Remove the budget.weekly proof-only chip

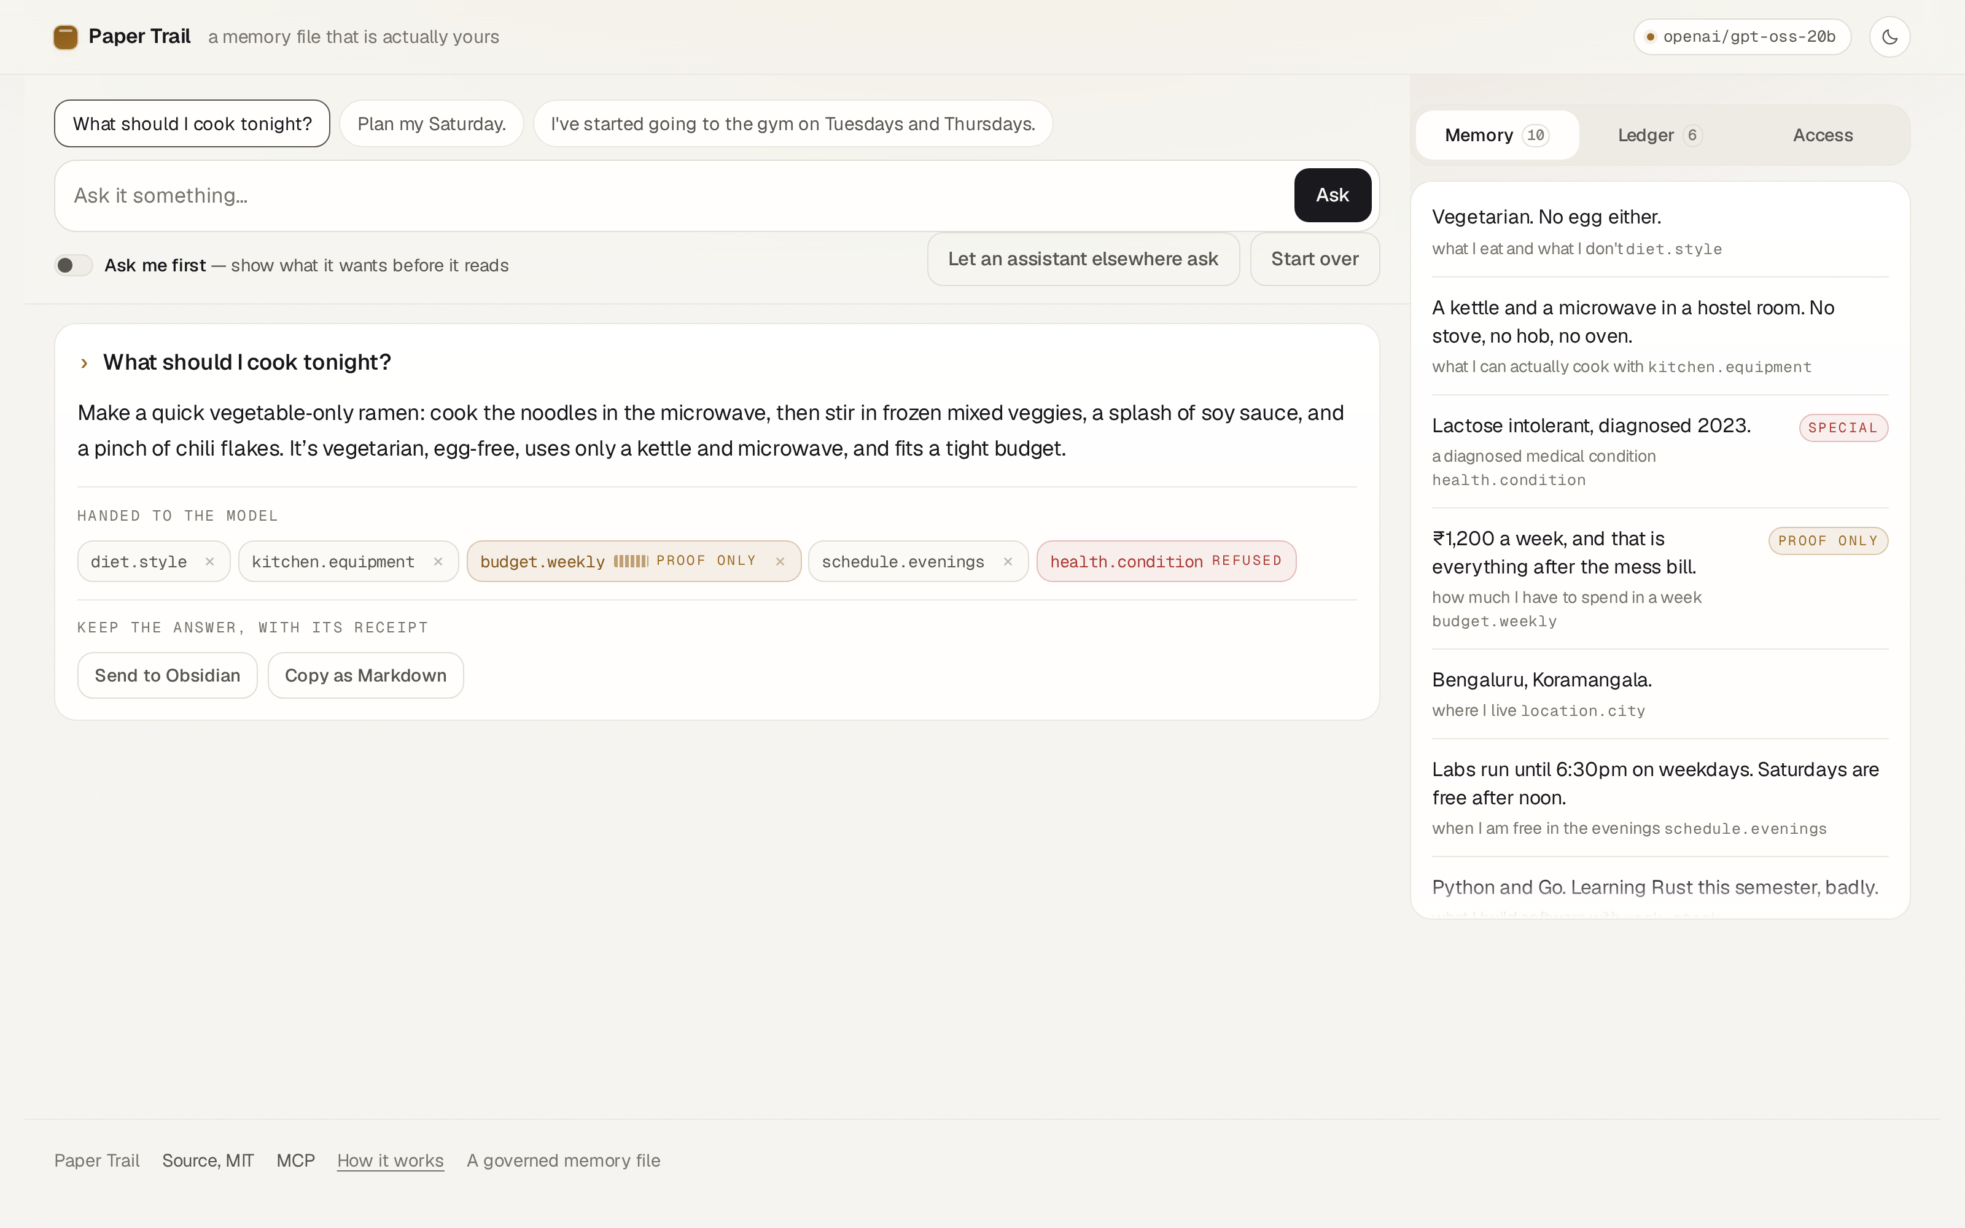click(780, 561)
